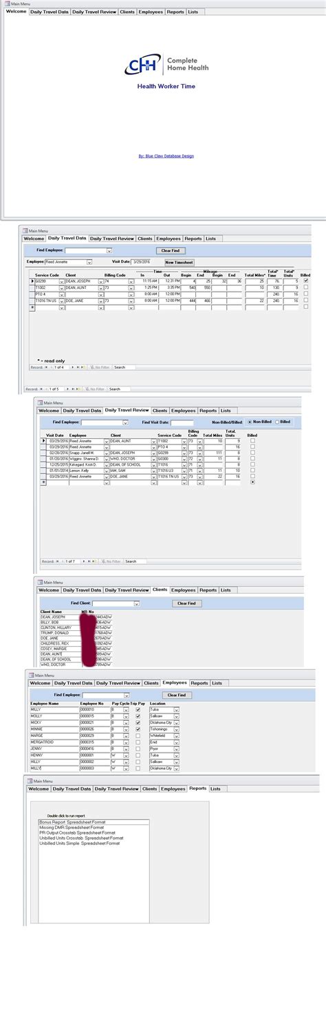Toggle Trip Pay checkbox for MOLLY
This screenshot has height=1023, width=326.
[x=138, y=716]
